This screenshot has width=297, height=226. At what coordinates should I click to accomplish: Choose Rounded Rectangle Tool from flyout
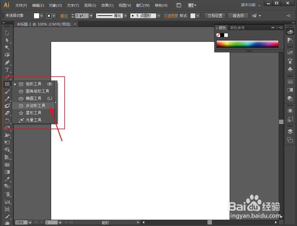tap(33, 91)
